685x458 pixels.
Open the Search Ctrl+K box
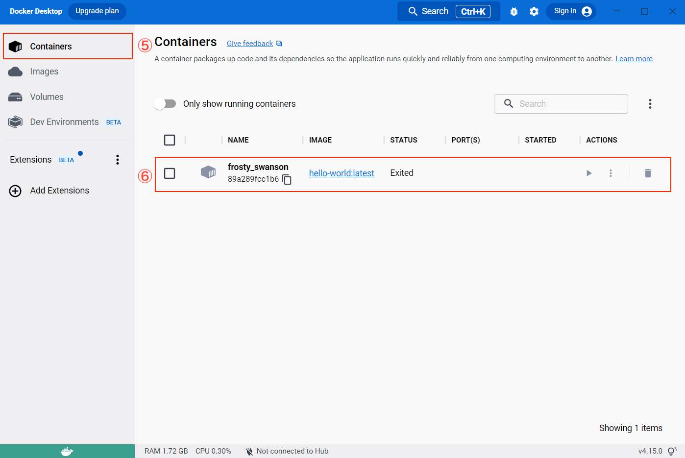tap(449, 11)
